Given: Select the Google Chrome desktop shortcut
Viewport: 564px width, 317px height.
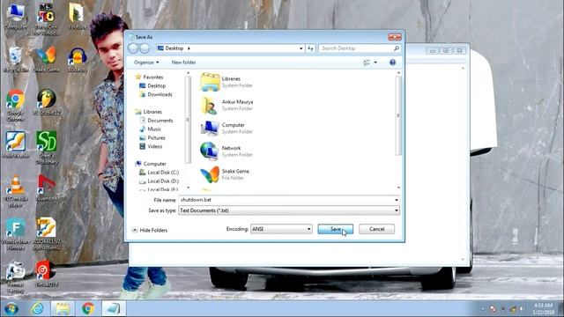Looking at the screenshot, I should pos(16,106).
